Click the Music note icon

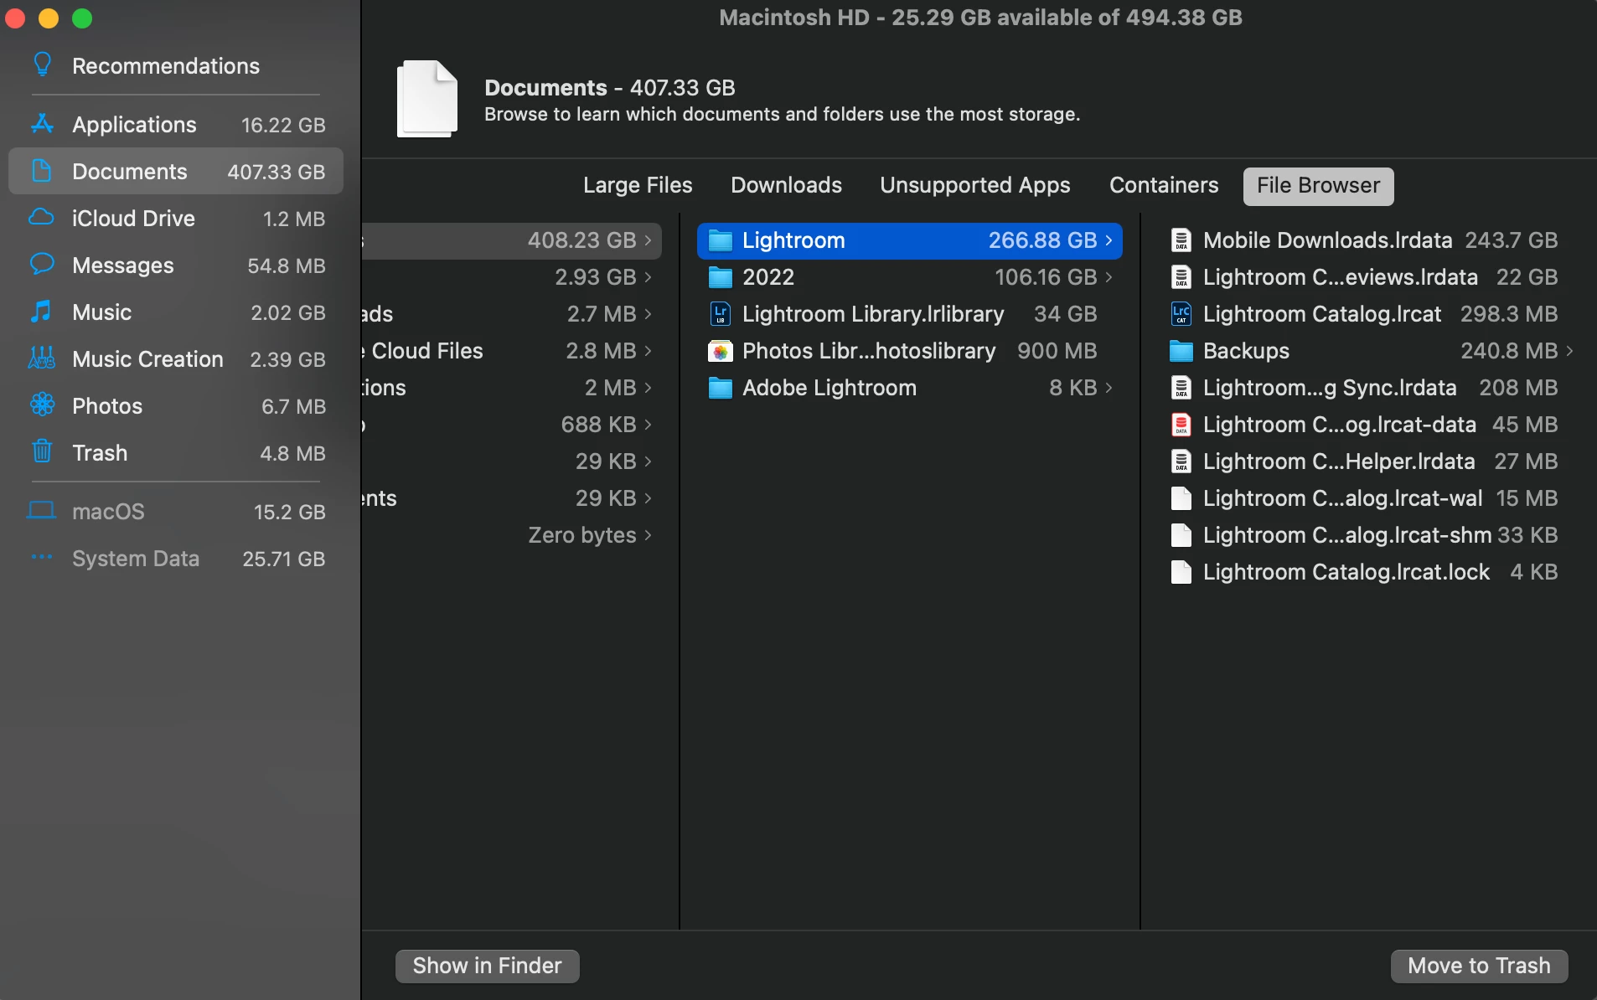42,312
